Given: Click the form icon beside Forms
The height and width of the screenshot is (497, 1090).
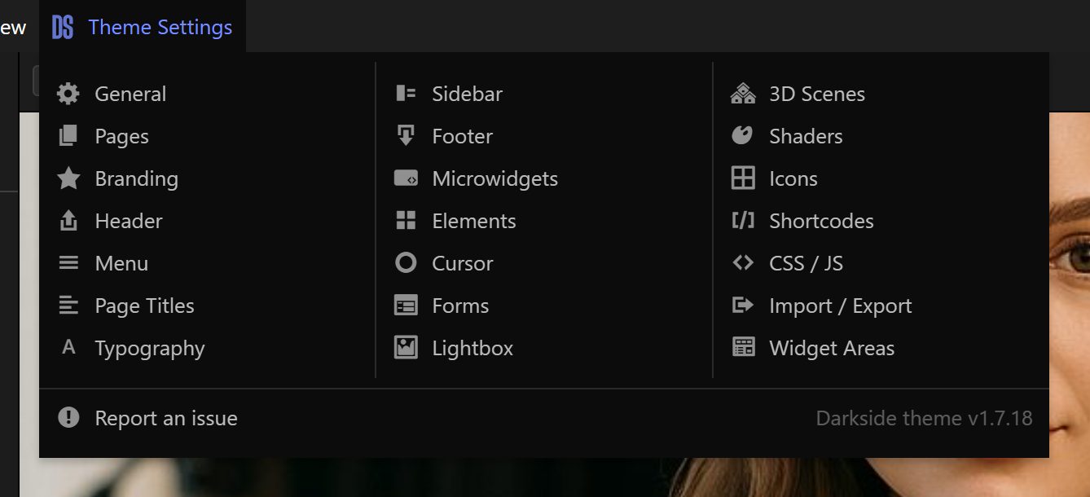Looking at the screenshot, I should tap(406, 306).
